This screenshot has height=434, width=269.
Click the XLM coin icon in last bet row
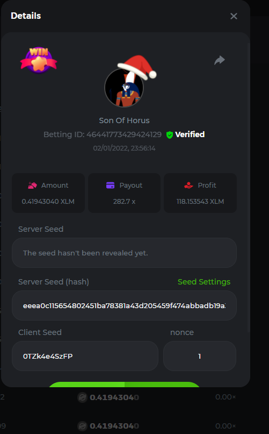(x=82, y=426)
